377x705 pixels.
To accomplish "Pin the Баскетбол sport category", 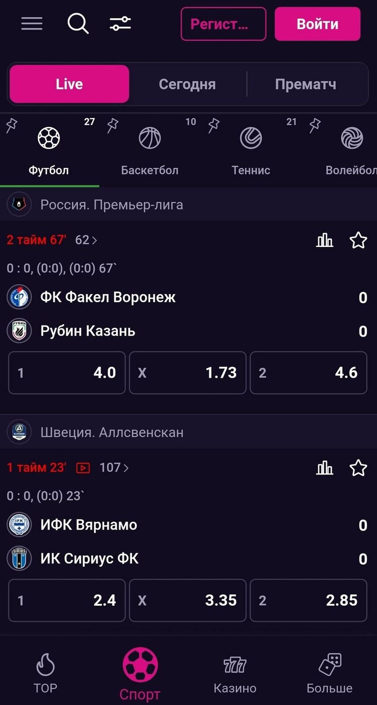I will tap(113, 125).
